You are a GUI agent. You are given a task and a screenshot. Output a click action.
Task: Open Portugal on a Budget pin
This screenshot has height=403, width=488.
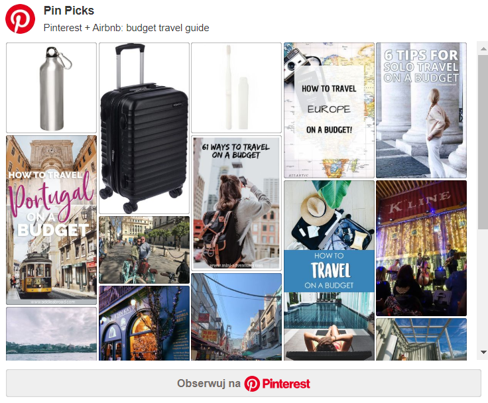click(51, 220)
